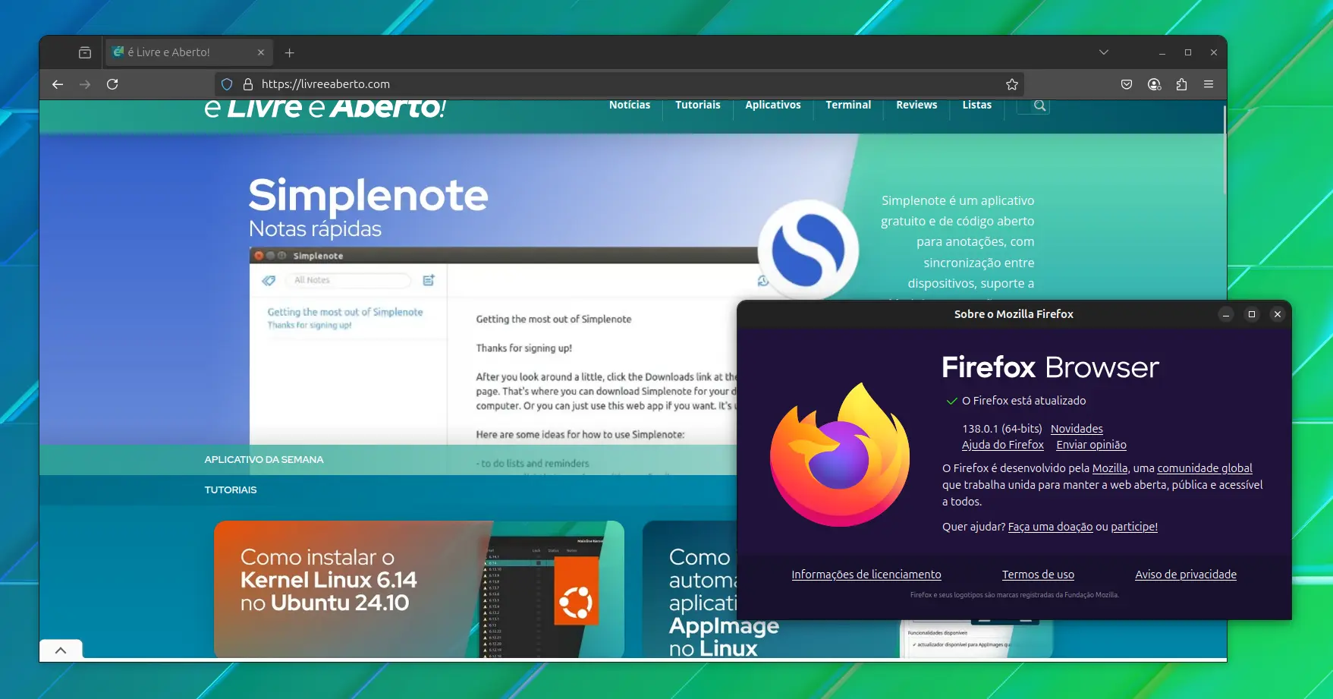The image size is (1333, 699).
Task: Click the 'Notas rápidas' subtitle
Action: tap(315, 229)
